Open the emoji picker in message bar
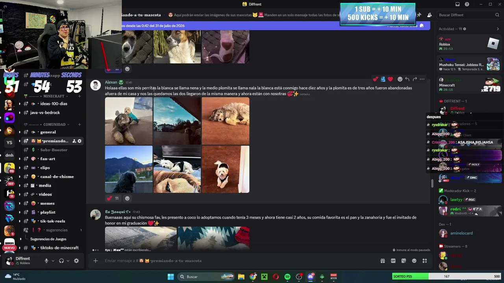Image resolution: width=504 pixels, height=283 pixels. click(414, 261)
